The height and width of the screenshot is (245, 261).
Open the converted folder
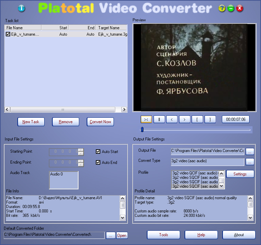point(122,235)
